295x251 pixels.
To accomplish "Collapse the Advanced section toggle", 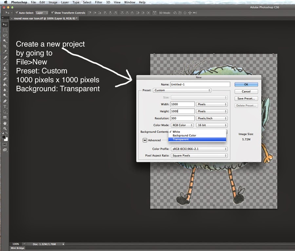I will tap(145, 140).
